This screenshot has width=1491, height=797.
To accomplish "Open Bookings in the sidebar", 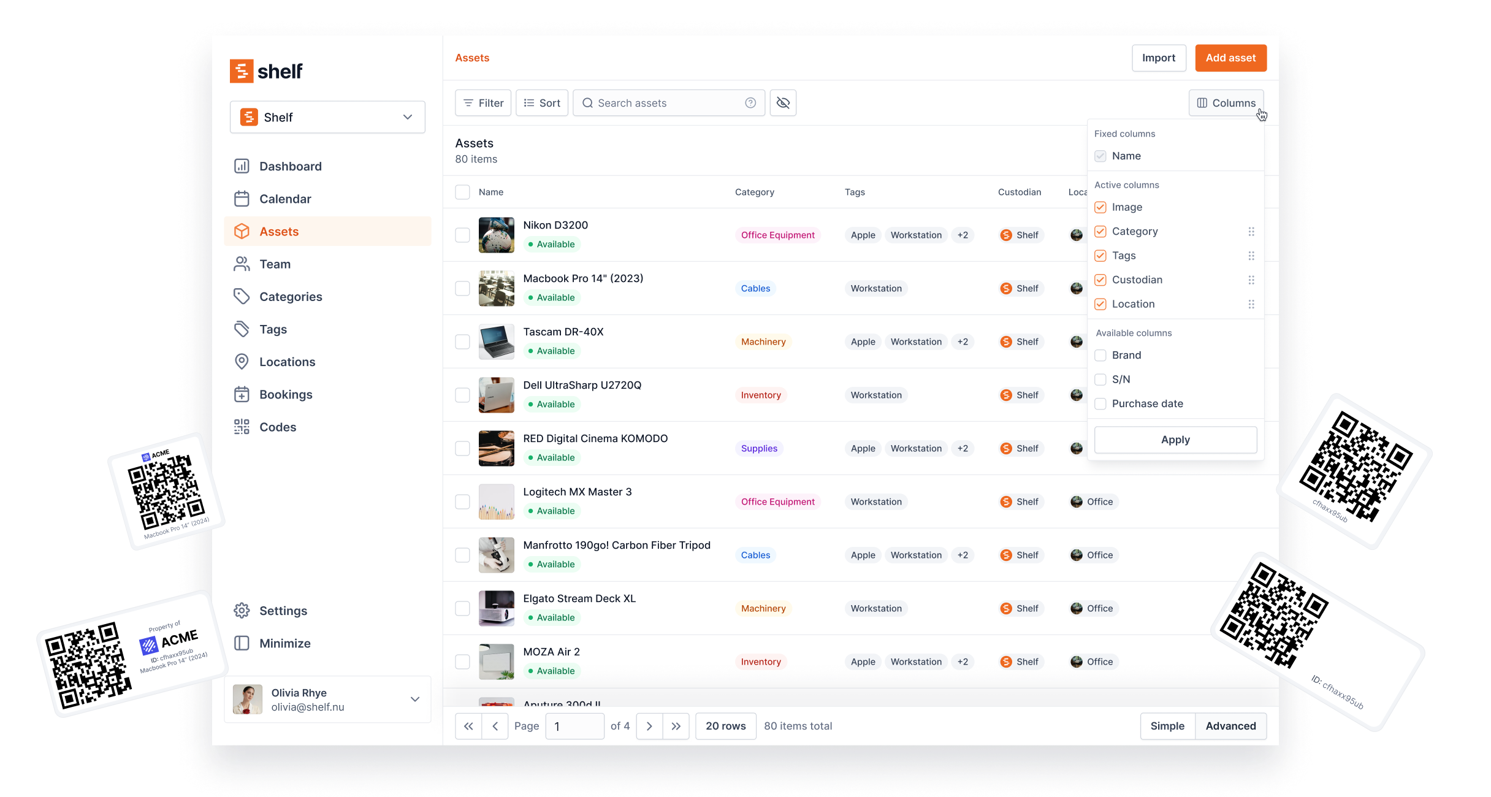I will point(285,394).
